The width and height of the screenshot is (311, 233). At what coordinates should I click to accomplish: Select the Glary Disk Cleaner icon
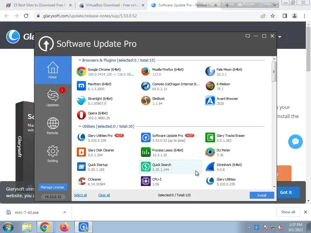[81, 152]
